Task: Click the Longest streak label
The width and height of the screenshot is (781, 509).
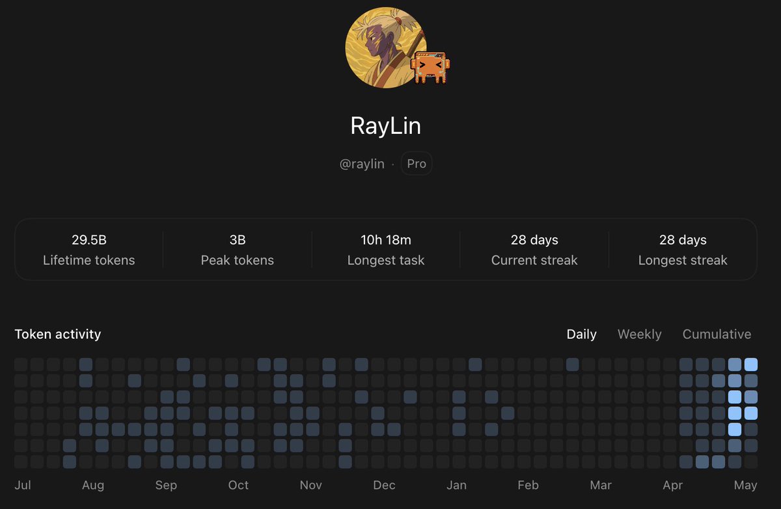Action: pyautogui.click(x=683, y=260)
